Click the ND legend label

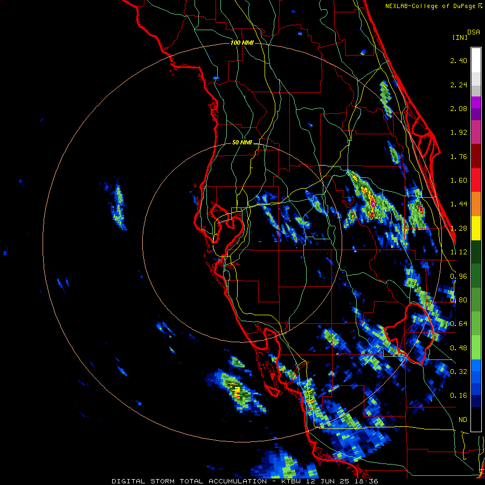coord(463,420)
